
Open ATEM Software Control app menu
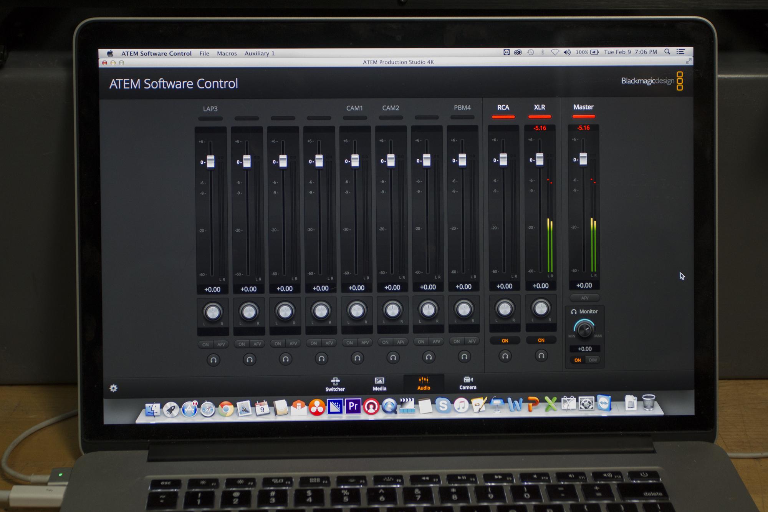pyautogui.click(x=157, y=53)
